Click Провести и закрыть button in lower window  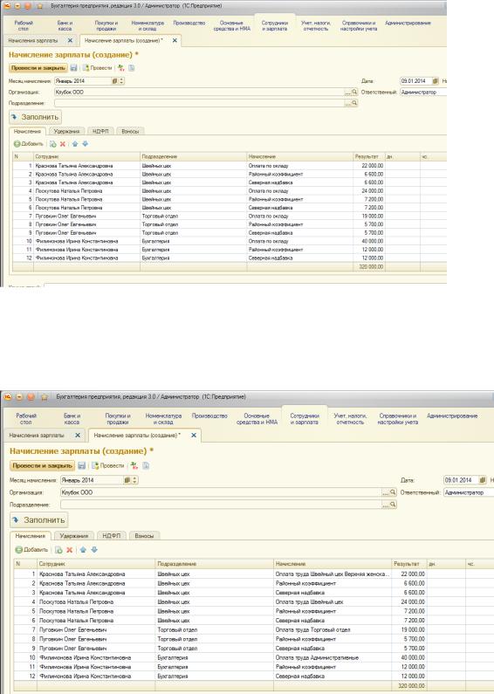pyautogui.click(x=42, y=465)
